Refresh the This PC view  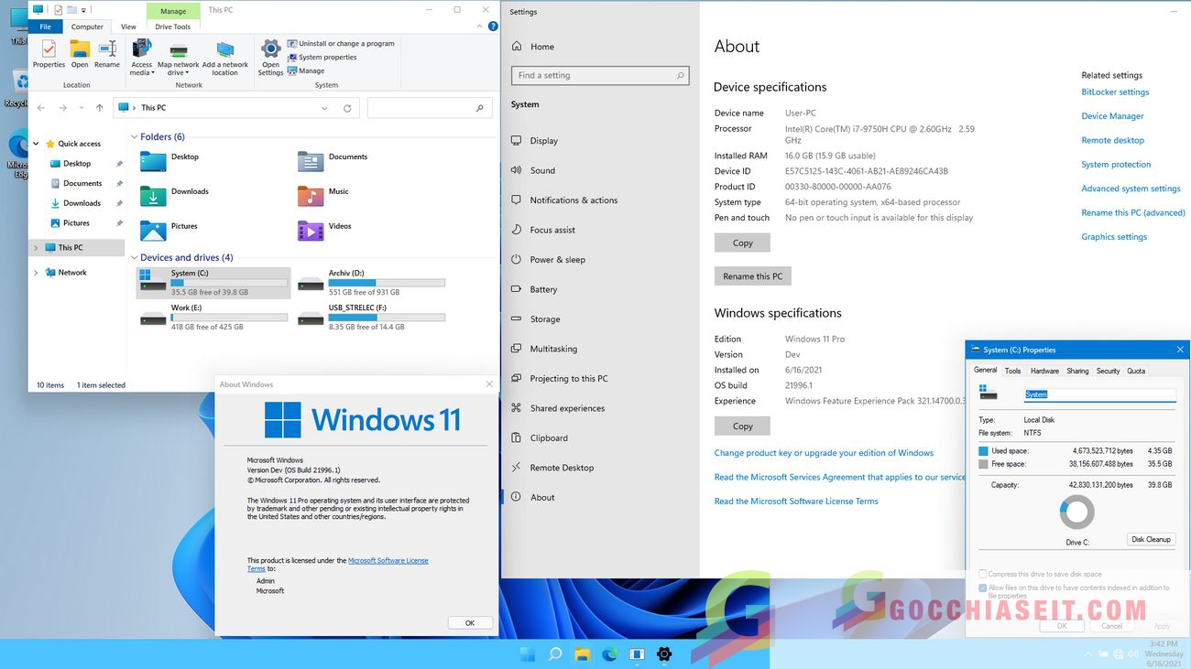(347, 108)
